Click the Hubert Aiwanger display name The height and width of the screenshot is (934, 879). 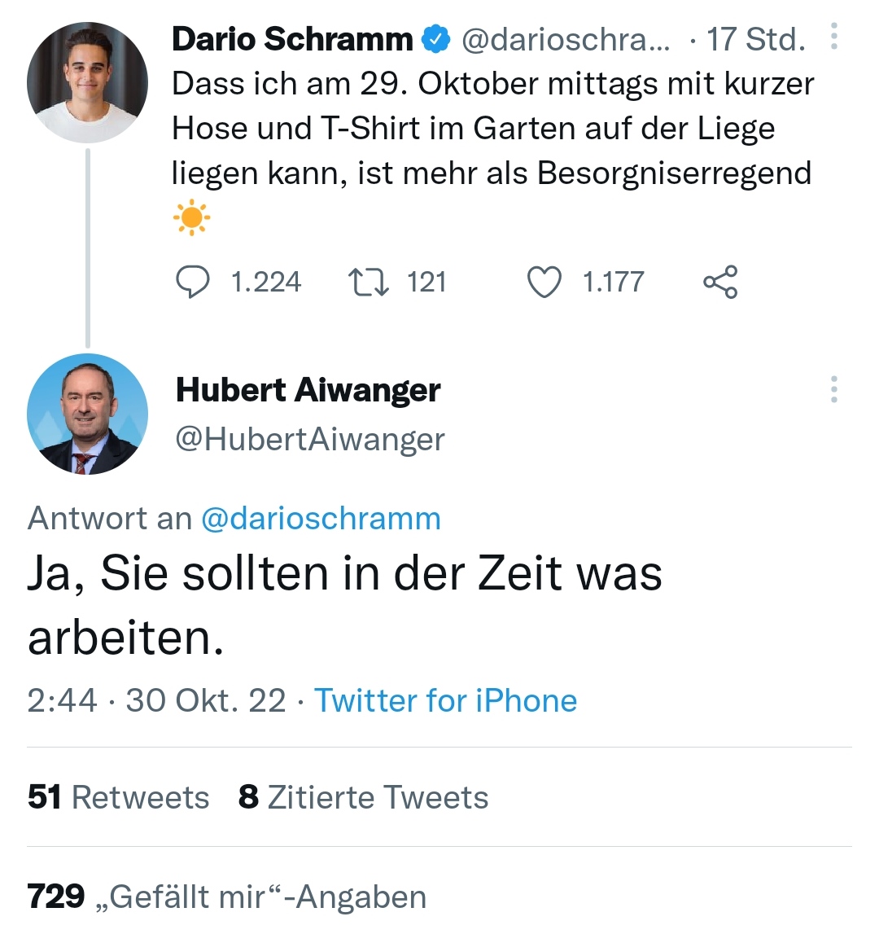coord(308,390)
